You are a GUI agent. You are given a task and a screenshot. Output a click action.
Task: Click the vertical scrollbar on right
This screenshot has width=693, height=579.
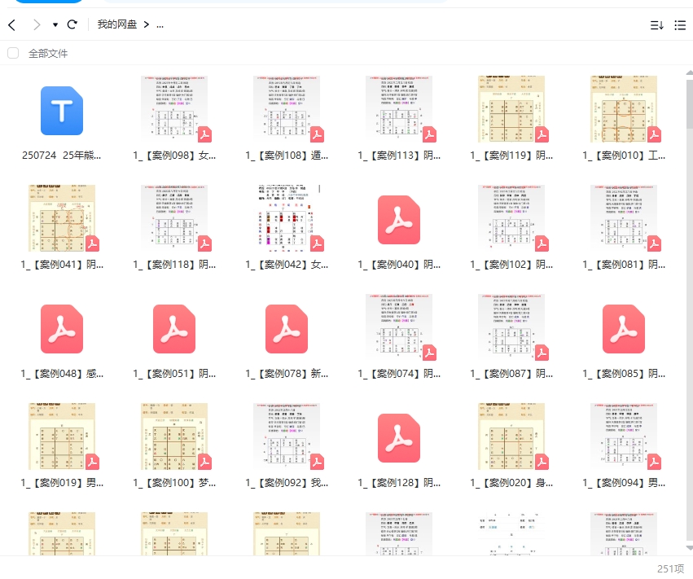689,106
